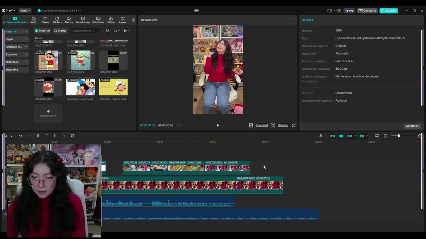Viewport: 426px width, 239px height.
Task: Switch to the Audio tab
Action: point(34,20)
